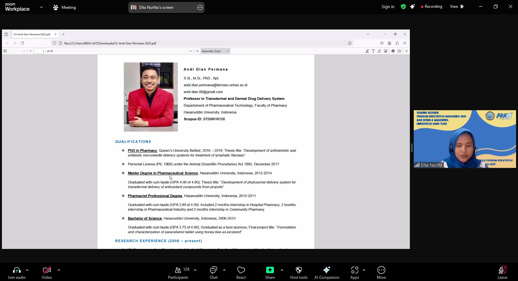
Task: Open the Participants panel
Action: coord(178,270)
